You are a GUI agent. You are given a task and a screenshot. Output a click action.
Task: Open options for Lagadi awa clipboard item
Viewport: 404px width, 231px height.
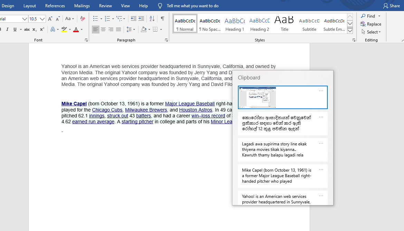(321, 143)
